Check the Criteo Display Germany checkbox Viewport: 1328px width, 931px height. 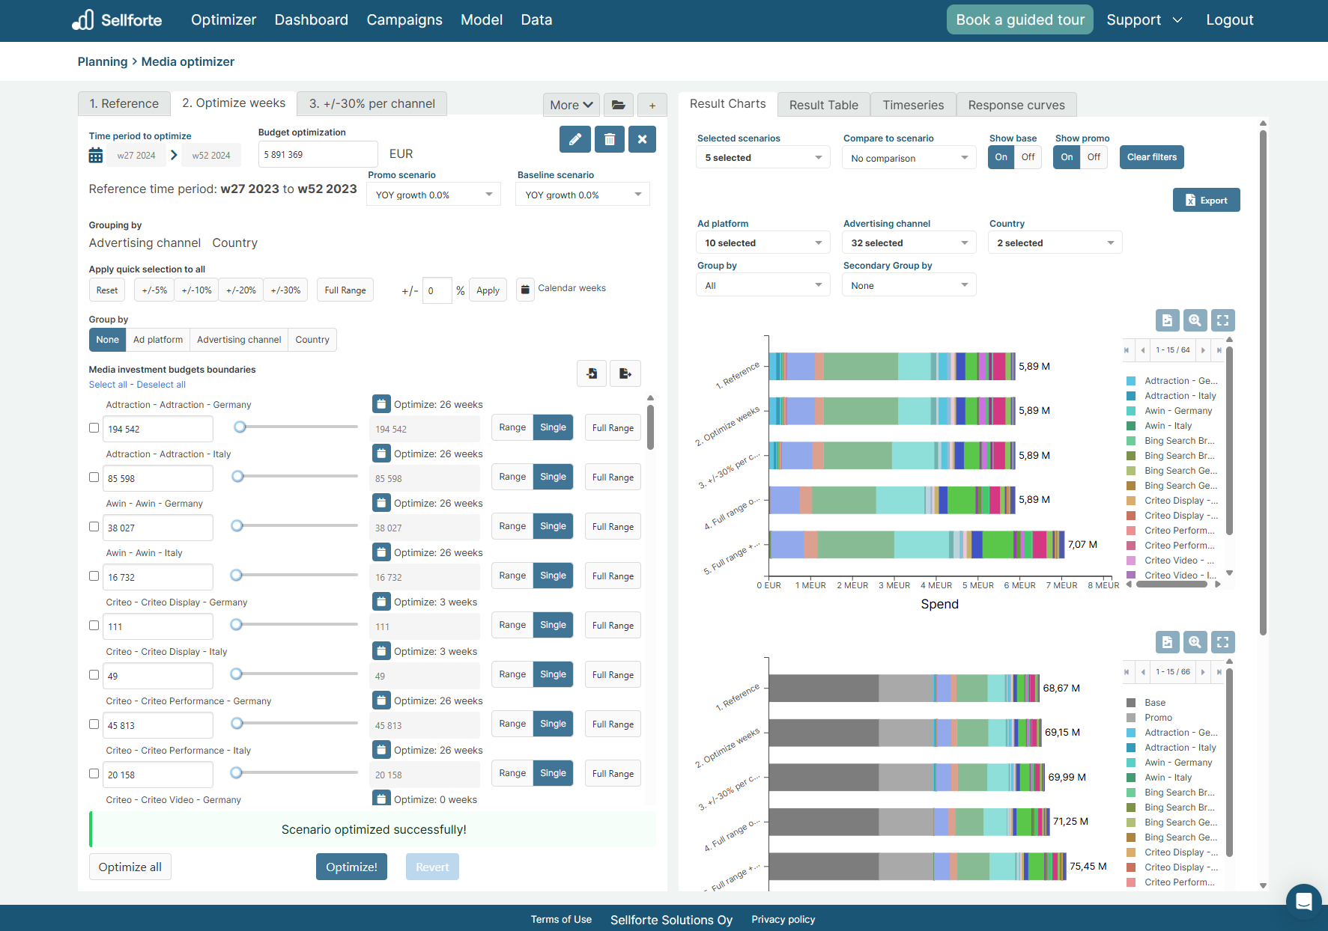point(94,626)
